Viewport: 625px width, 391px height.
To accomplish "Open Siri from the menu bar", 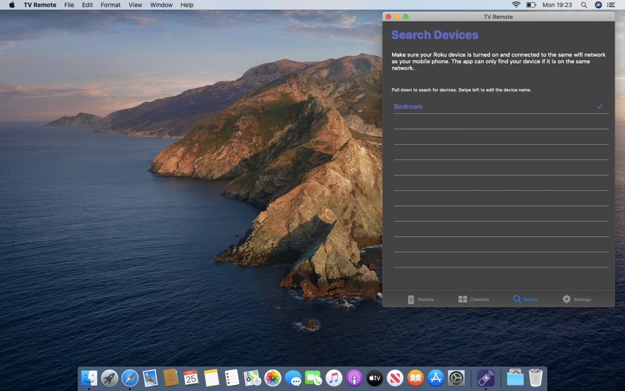I will 597,5.
